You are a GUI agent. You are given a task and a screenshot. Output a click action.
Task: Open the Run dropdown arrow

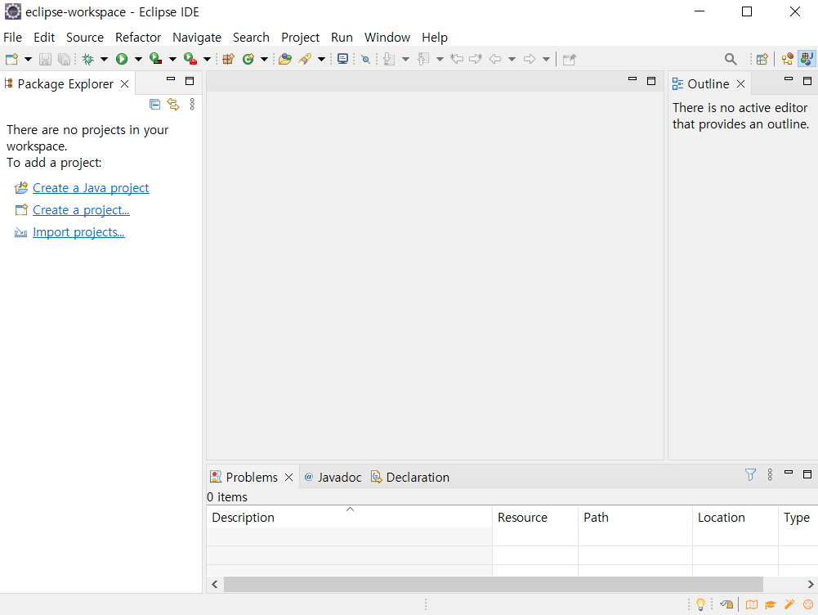tap(138, 59)
